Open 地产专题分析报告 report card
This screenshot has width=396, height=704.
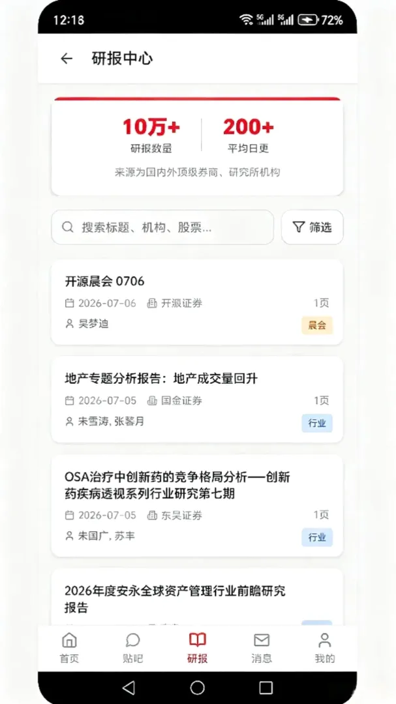point(197,400)
